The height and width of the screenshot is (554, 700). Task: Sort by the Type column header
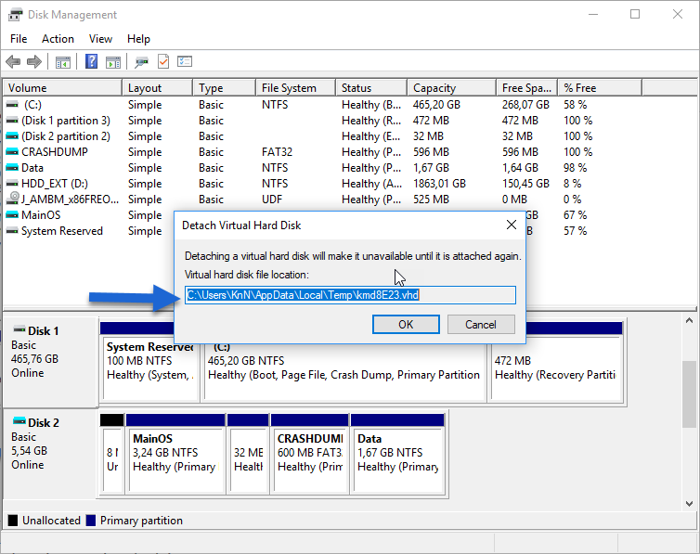225,88
